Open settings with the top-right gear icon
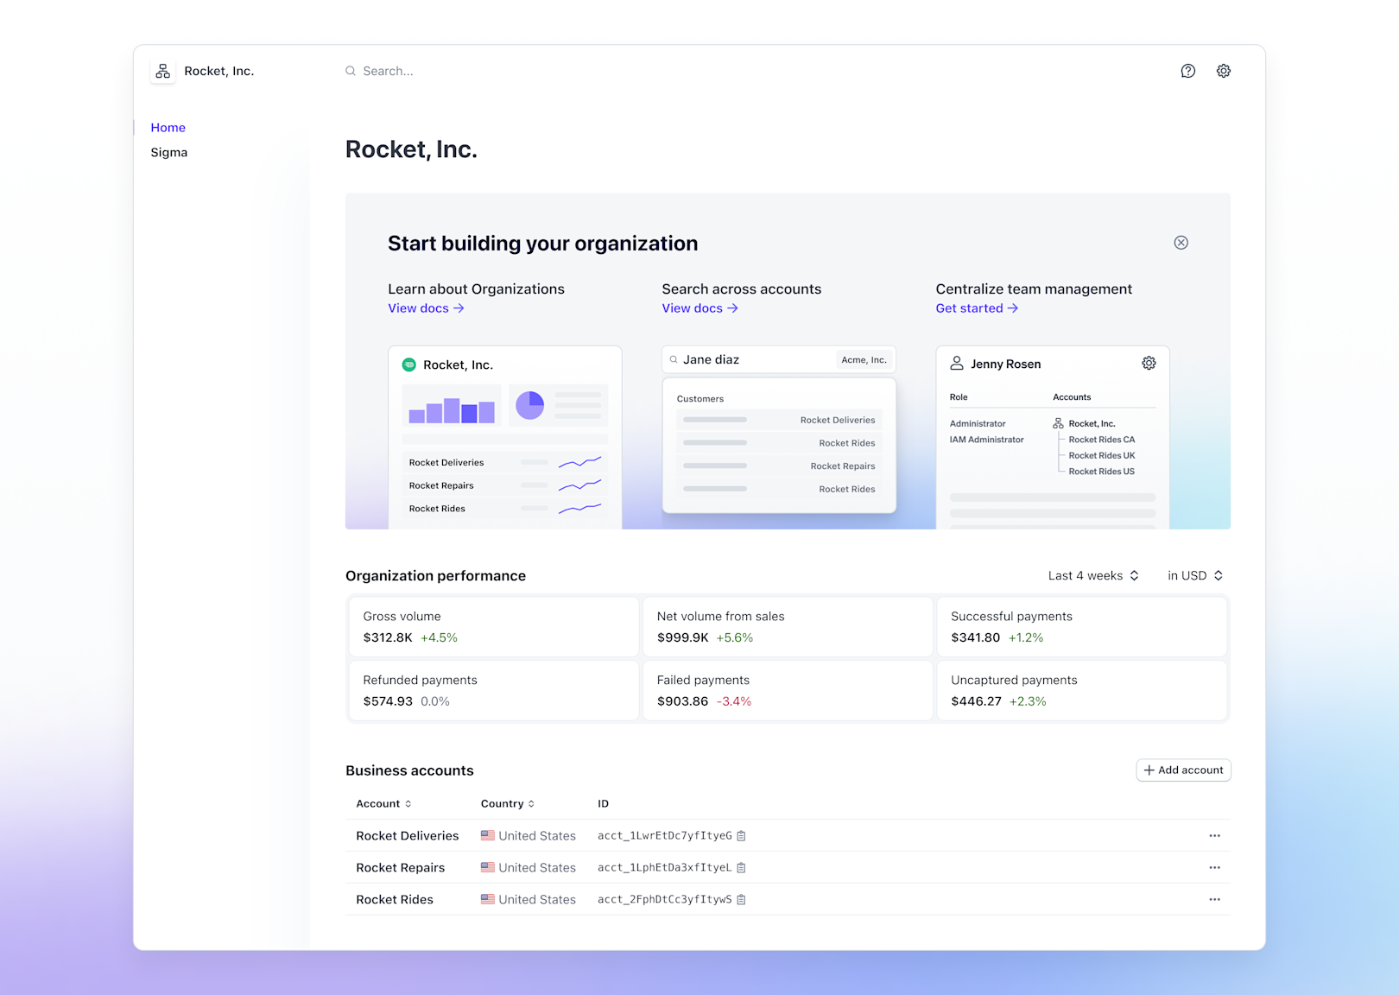The width and height of the screenshot is (1399, 995). pos(1224,71)
